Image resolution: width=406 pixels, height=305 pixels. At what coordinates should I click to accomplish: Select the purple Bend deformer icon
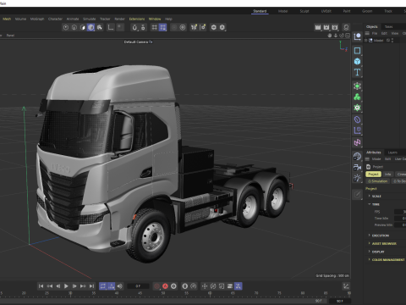coord(357,119)
